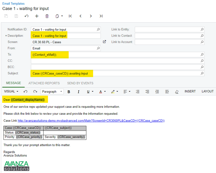Viewport: 216px width, 173px height.
Task: Open Link to Account lookup magnifier
Action: [202, 42]
